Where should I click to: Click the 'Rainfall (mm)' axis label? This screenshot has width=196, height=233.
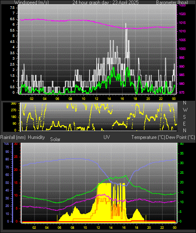[x=13, y=137]
